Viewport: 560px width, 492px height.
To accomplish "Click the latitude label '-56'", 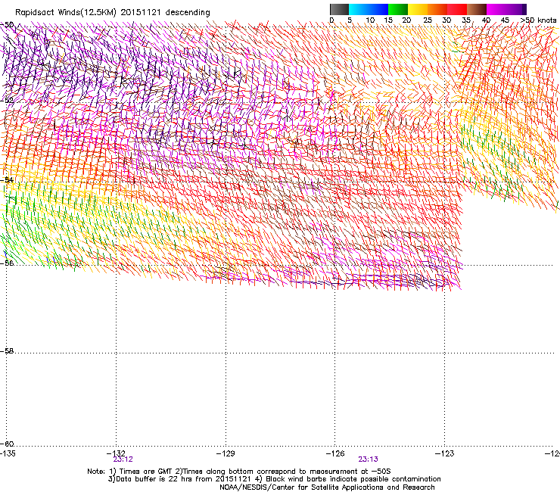I will tap(7, 263).
